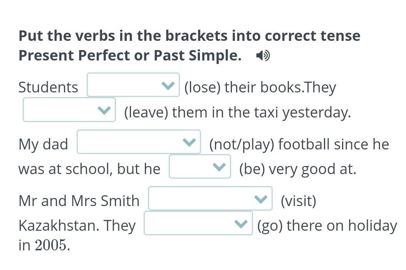Image resolution: width=406 pixels, height=270 pixels.
Task: Click the "Present Perfect or Past Simple" text
Action: (130, 55)
